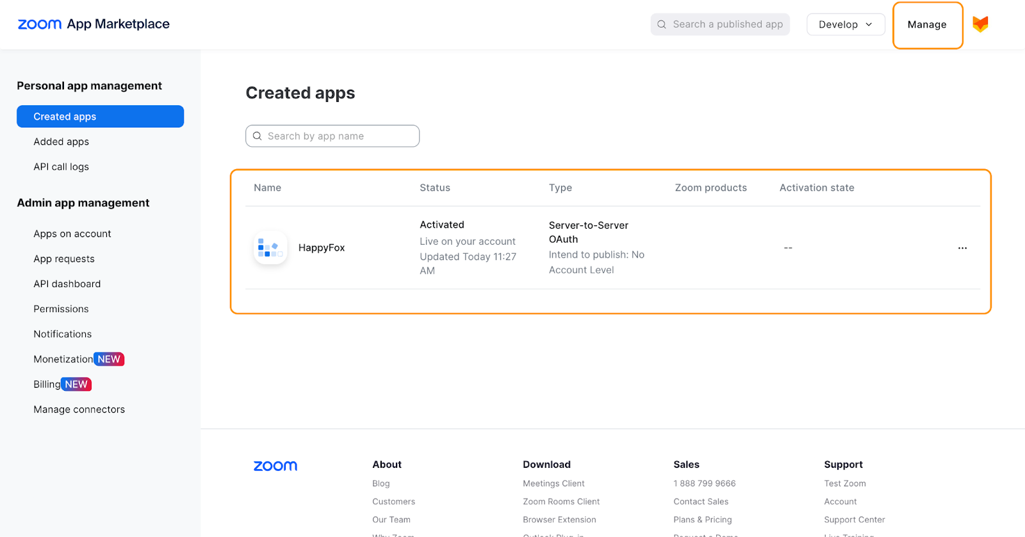Click the HappyFox app name
The width and height of the screenshot is (1025, 537).
tap(322, 248)
